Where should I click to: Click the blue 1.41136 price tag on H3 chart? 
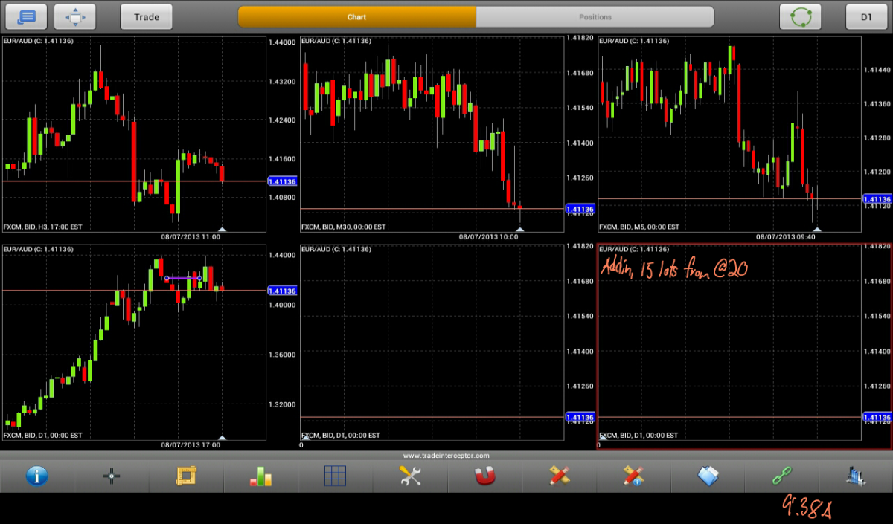282,181
